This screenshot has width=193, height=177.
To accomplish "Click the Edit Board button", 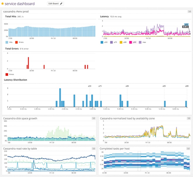I will point(55,4).
